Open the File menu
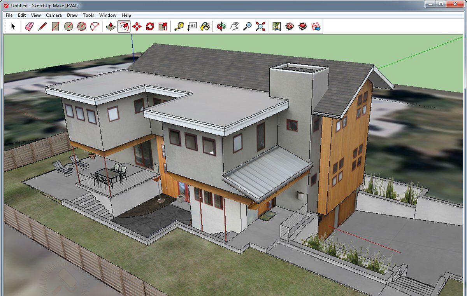The width and height of the screenshot is (467, 296). click(9, 15)
